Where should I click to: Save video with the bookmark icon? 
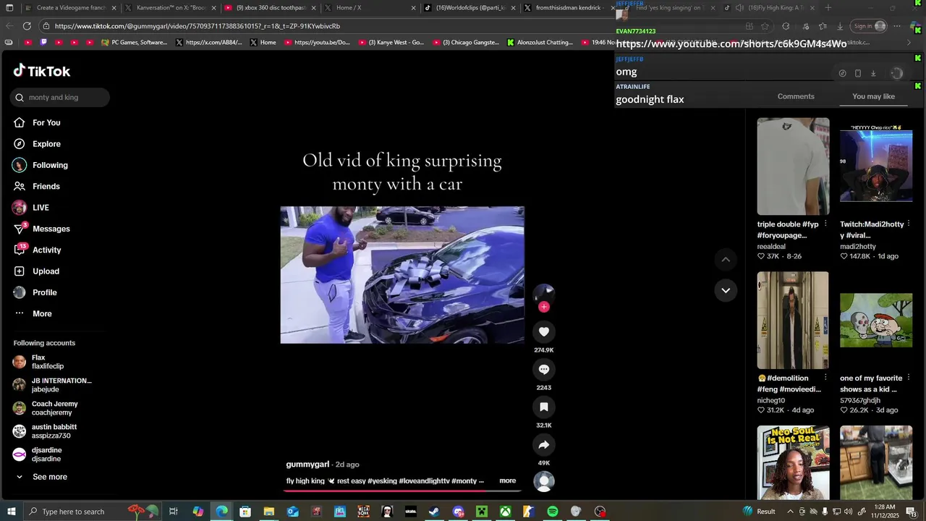click(x=544, y=407)
